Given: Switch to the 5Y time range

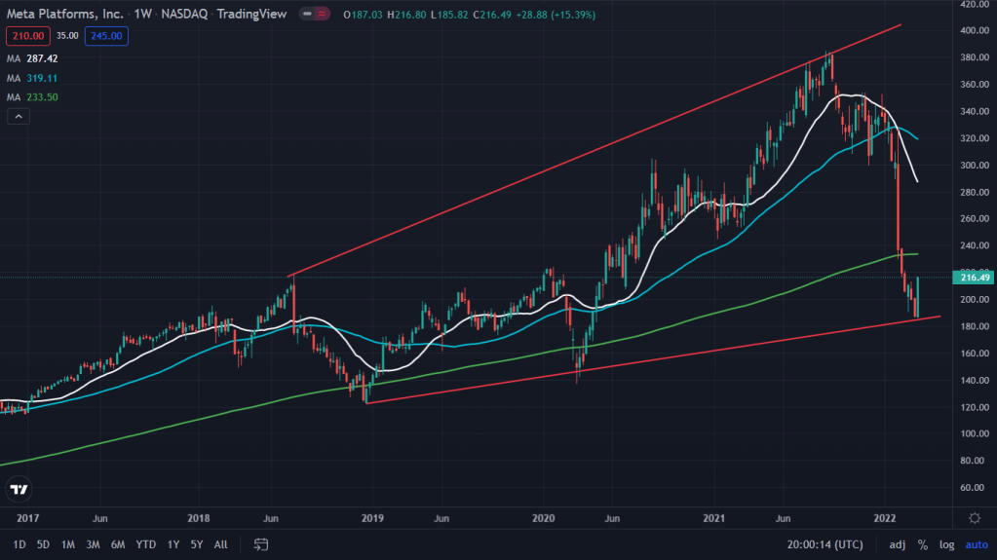Looking at the screenshot, I should click(x=198, y=543).
